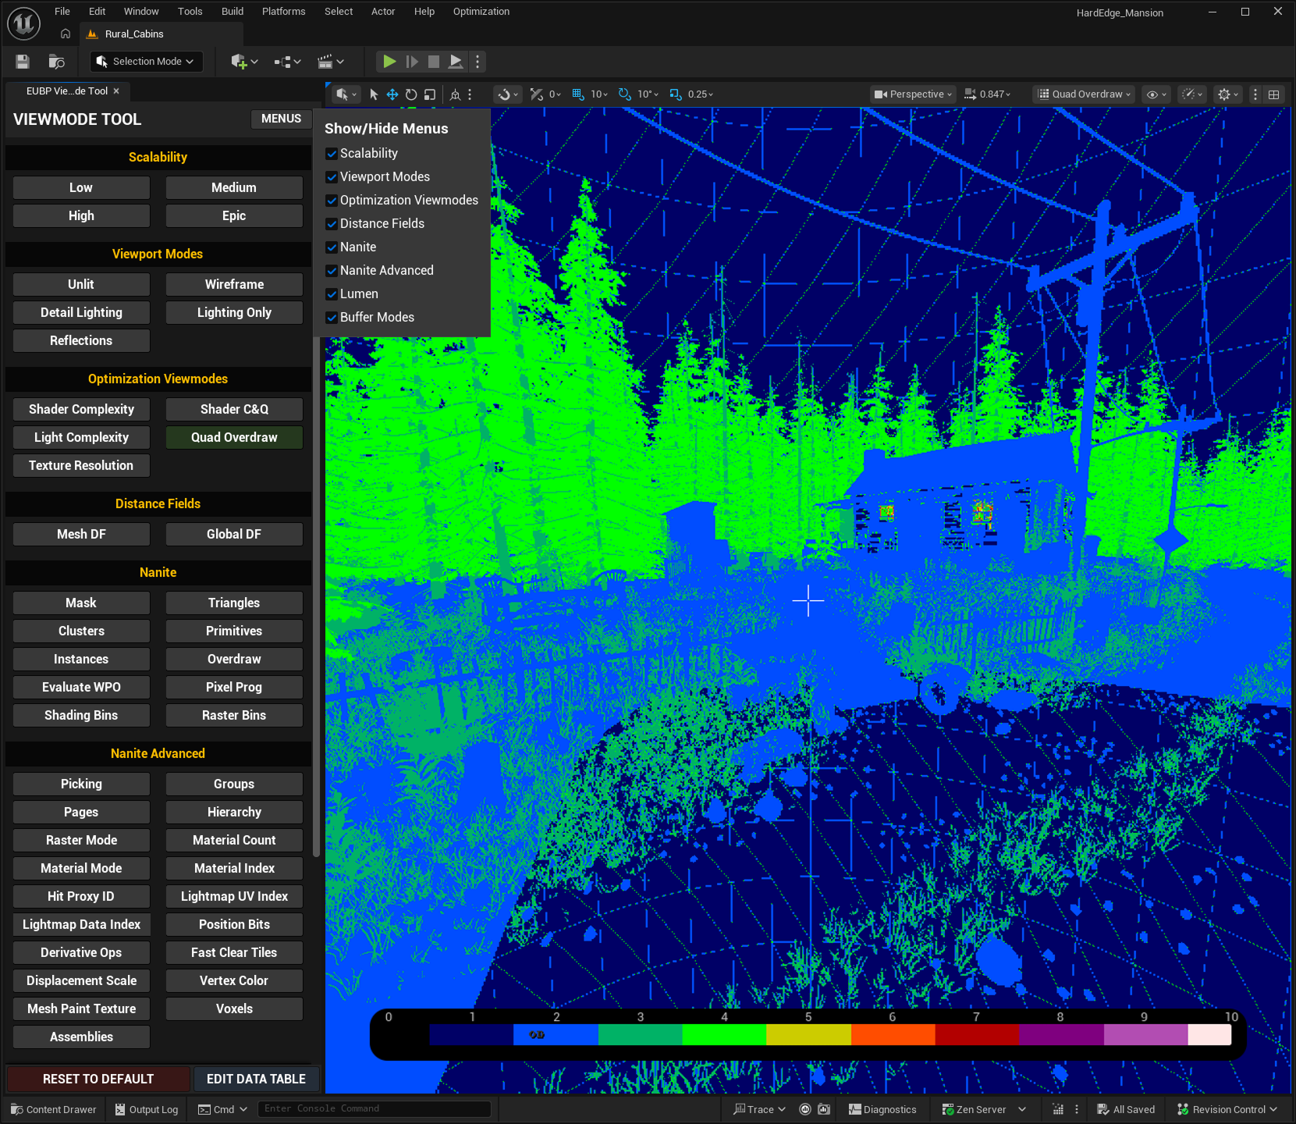Click EDIT DATA TABLE button
Image resolution: width=1296 pixels, height=1124 pixels.
(x=256, y=1079)
